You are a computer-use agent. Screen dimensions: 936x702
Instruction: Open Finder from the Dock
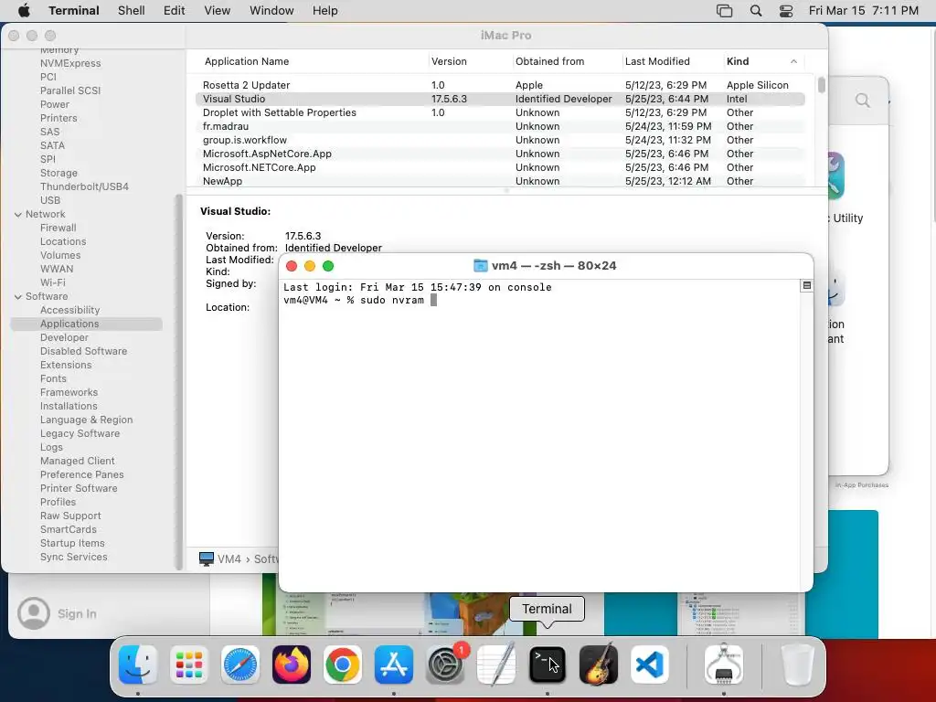138,665
